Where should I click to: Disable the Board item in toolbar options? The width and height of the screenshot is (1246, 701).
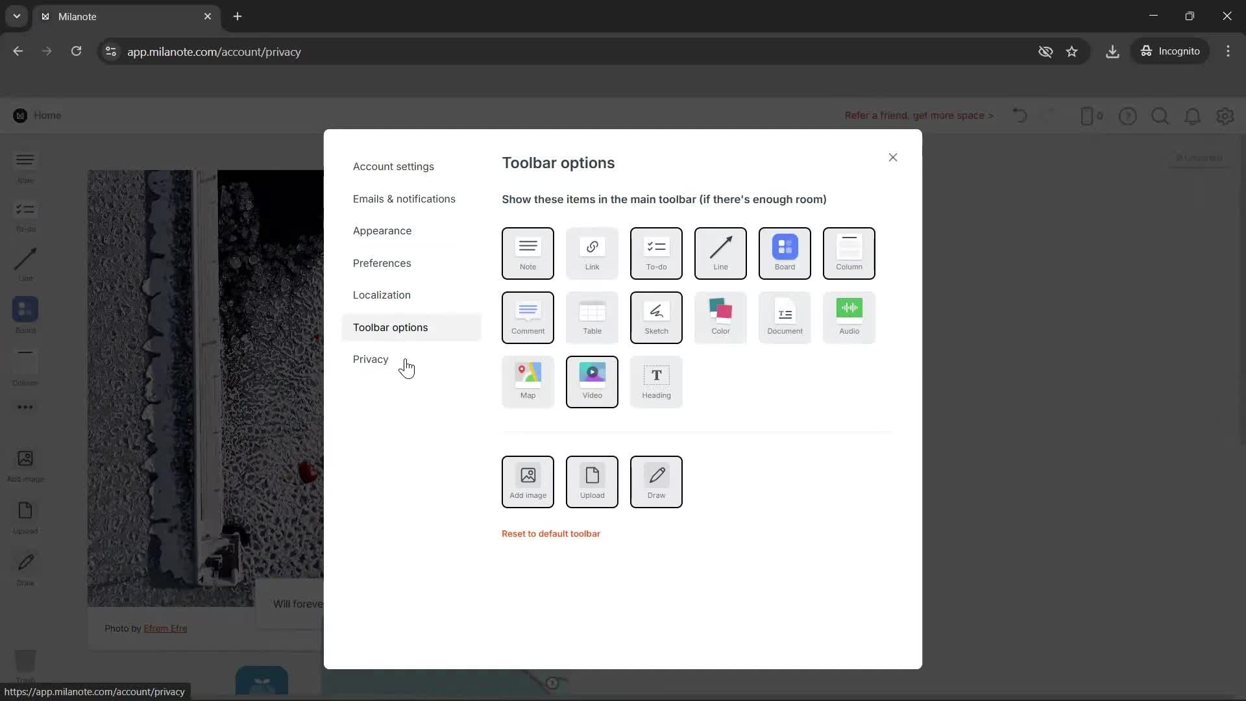point(785,253)
